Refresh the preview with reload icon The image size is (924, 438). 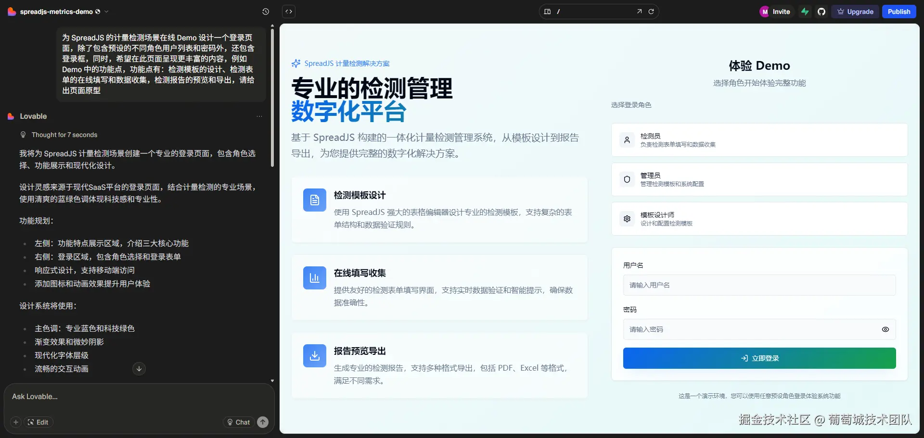pyautogui.click(x=651, y=12)
